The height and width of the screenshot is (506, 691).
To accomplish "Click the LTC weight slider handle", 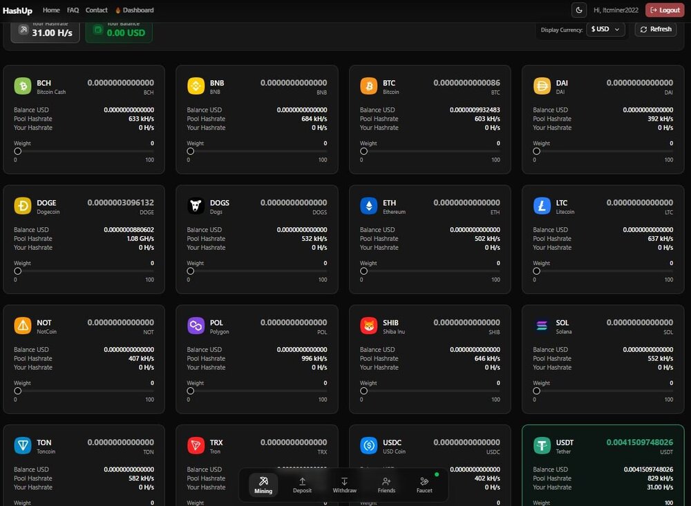I will (x=536, y=271).
